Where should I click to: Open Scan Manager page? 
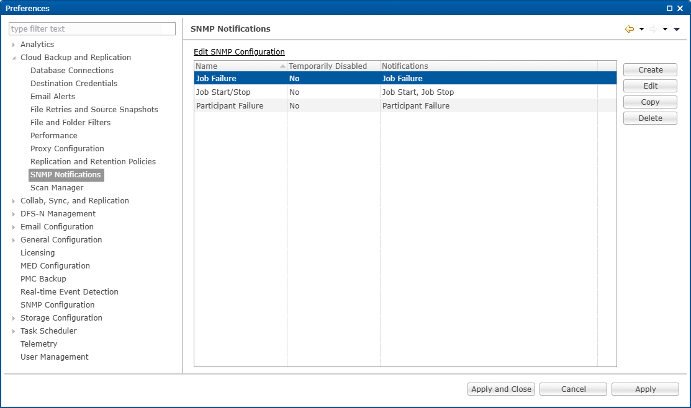(57, 187)
